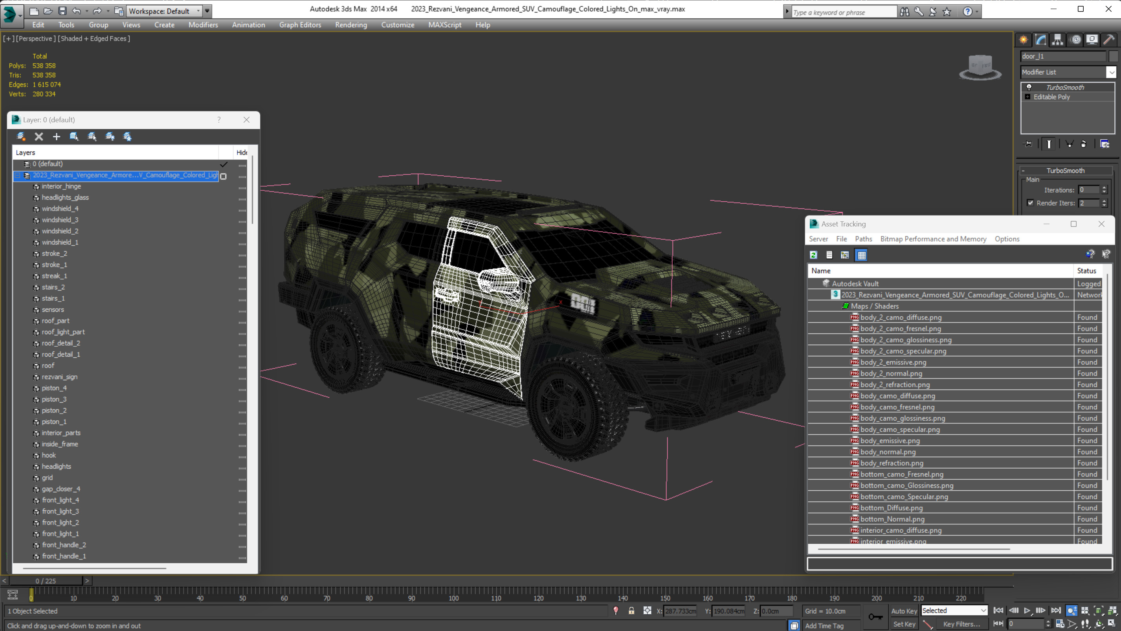
Task: Open the Motion command panel tab
Action: click(1075, 40)
